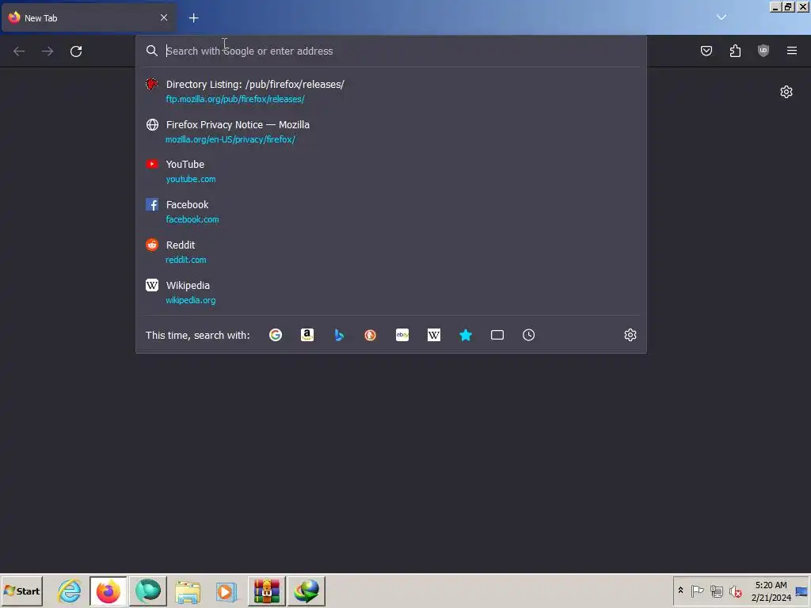The height and width of the screenshot is (608, 811).
Task: Open the new tab page personalize gear
Action: click(x=786, y=92)
